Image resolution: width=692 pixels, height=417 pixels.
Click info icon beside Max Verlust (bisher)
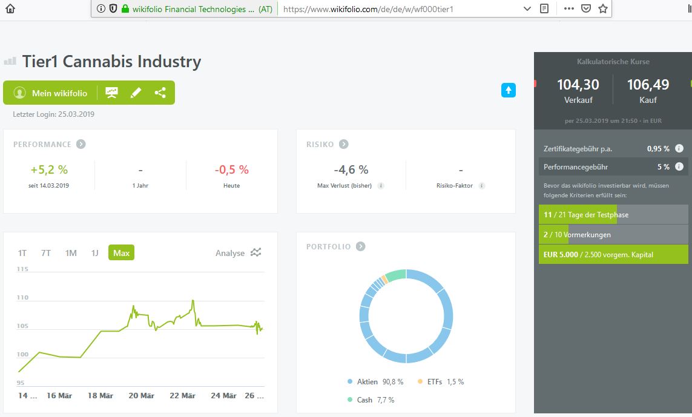(381, 186)
